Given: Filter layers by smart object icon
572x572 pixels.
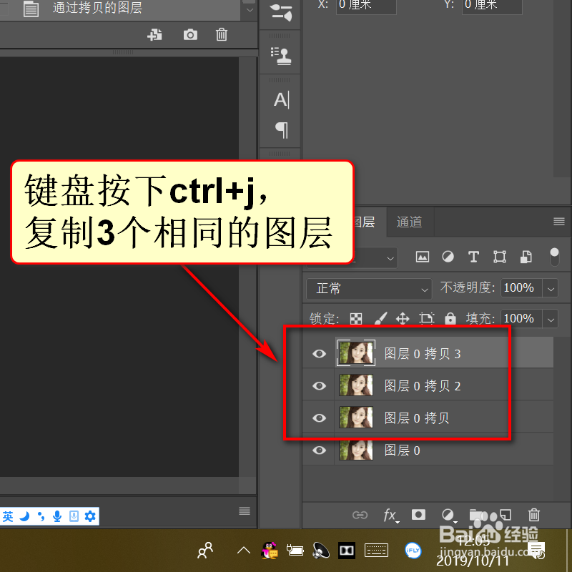Looking at the screenshot, I should [526, 257].
